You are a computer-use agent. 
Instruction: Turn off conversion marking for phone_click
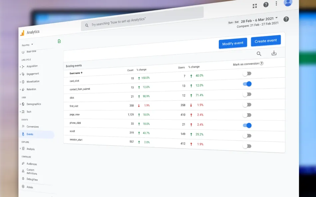247,125
